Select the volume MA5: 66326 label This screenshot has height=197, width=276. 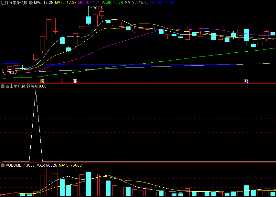pyautogui.click(x=47, y=165)
